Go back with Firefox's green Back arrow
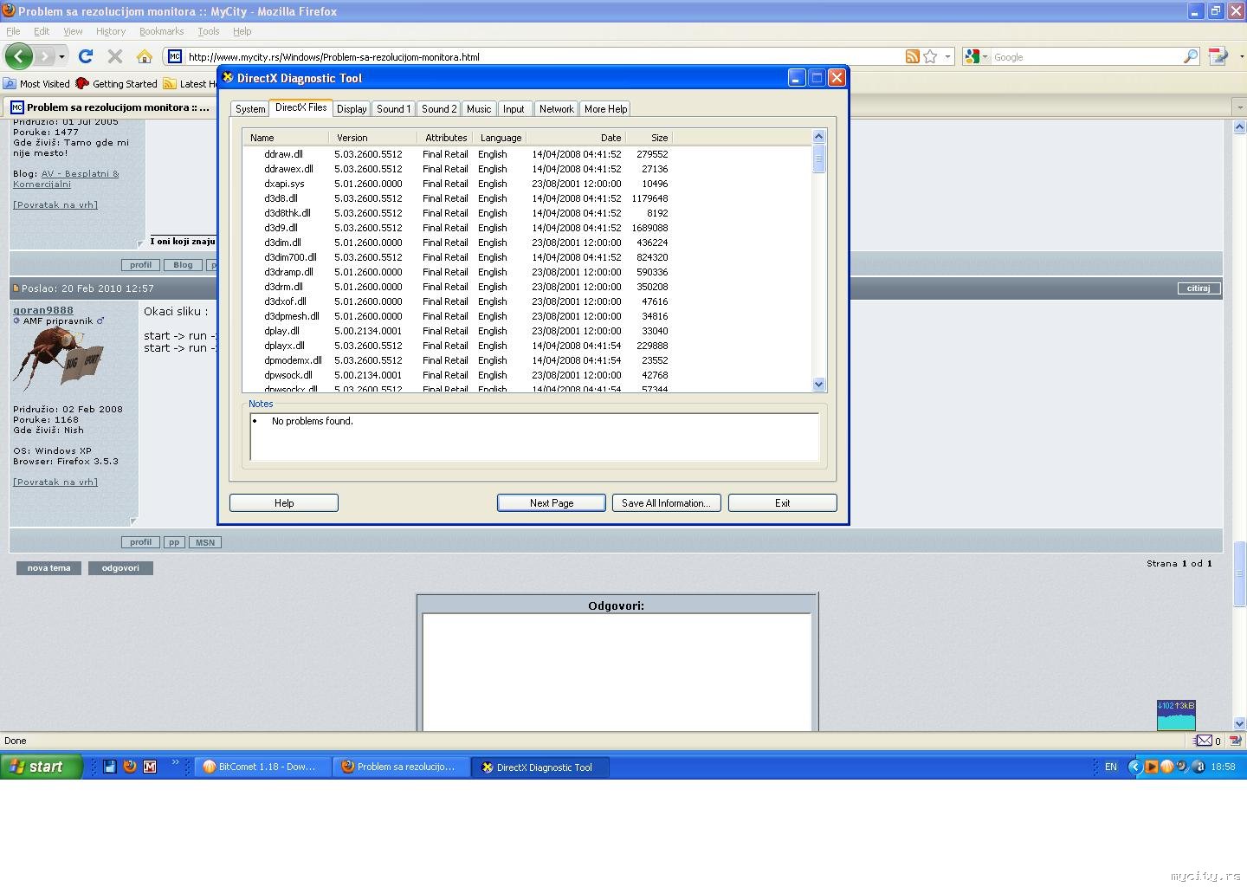1247x887 pixels. coord(19,56)
